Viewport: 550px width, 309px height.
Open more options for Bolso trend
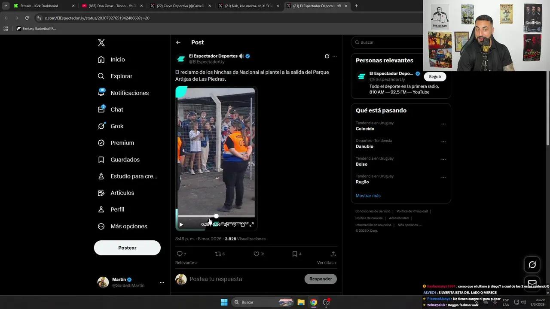coord(443,159)
